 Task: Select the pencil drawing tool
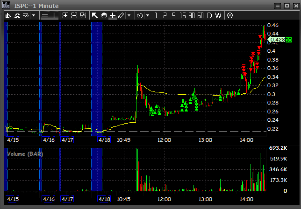point(122,15)
